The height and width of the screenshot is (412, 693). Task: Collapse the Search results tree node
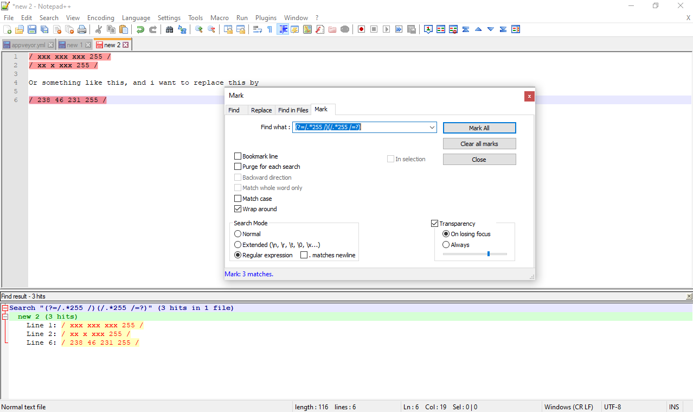click(5, 308)
